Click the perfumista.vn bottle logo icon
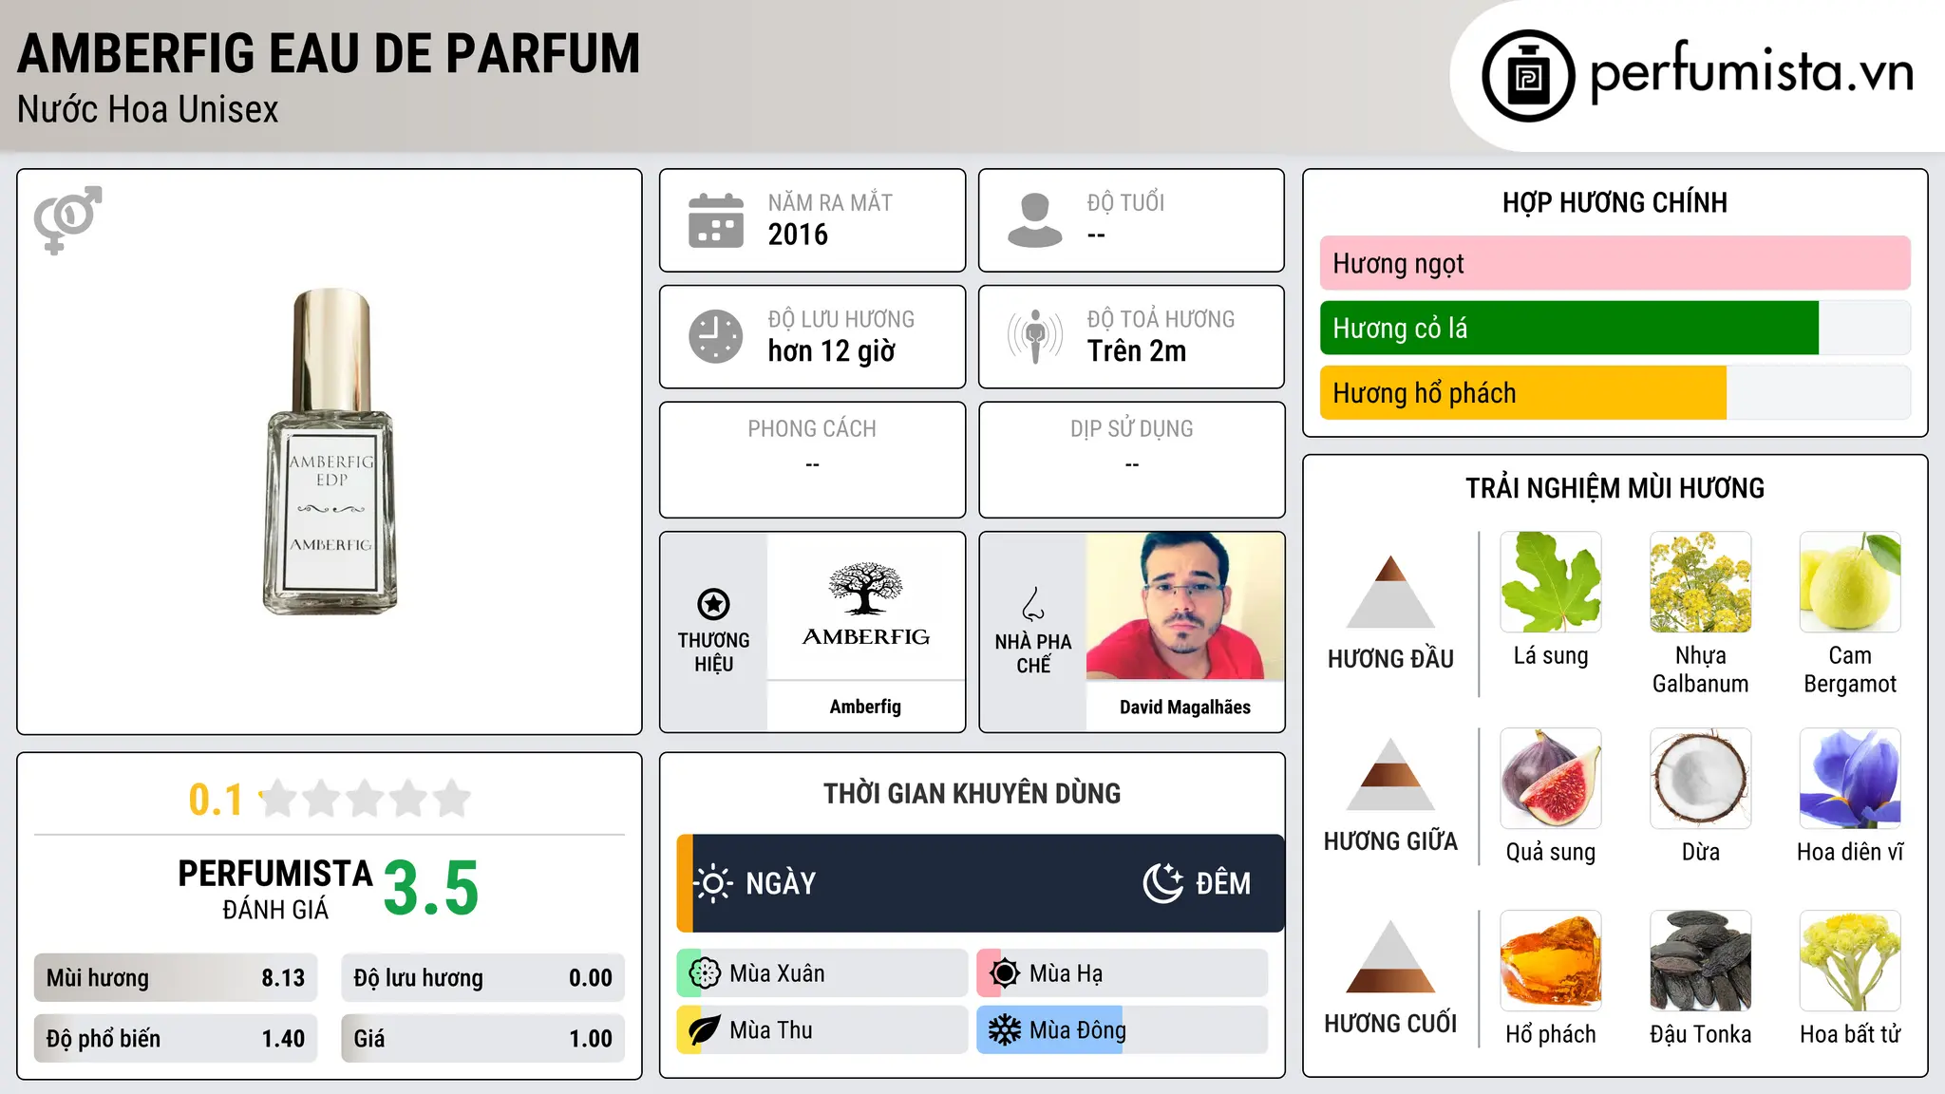 tap(1528, 76)
